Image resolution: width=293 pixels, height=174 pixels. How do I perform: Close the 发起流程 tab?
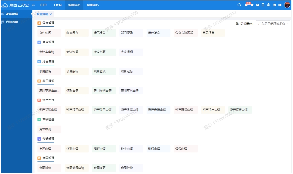[51, 14]
